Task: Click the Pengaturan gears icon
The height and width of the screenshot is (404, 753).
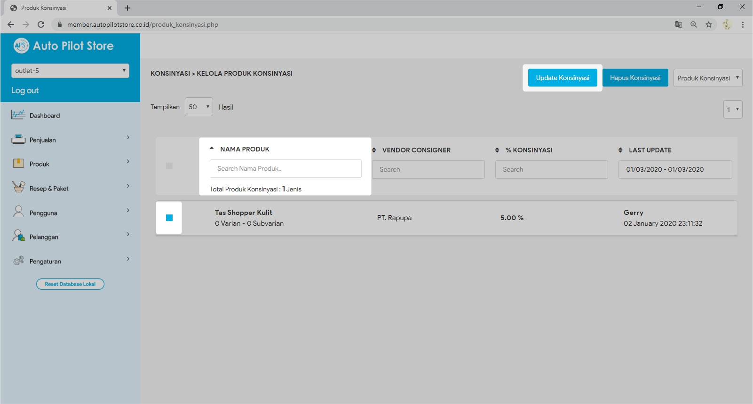Action: pyautogui.click(x=18, y=261)
